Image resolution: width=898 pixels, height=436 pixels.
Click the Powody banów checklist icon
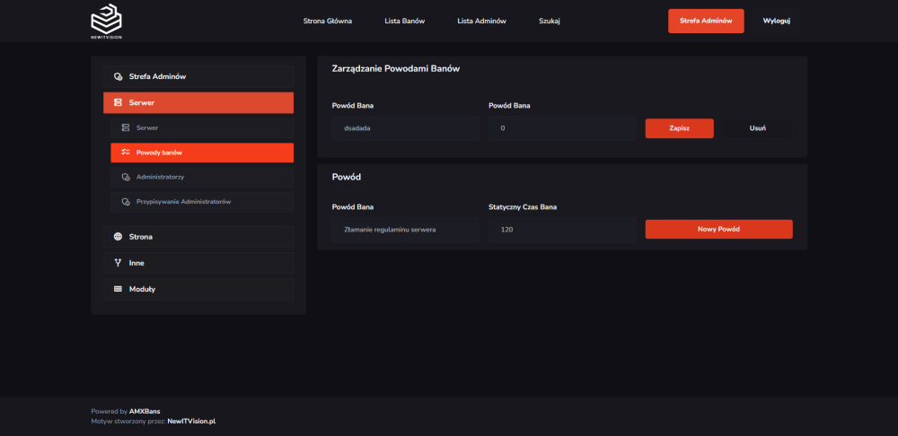click(x=126, y=153)
